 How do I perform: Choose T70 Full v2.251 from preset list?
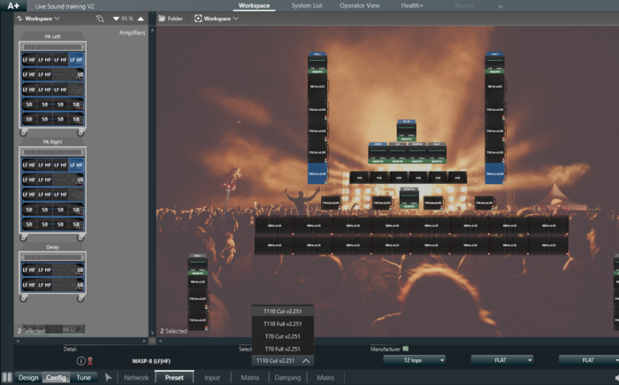click(x=281, y=349)
